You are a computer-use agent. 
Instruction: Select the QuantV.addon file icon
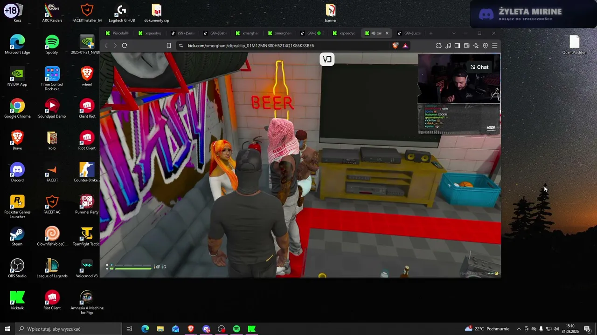pyautogui.click(x=574, y=45)
